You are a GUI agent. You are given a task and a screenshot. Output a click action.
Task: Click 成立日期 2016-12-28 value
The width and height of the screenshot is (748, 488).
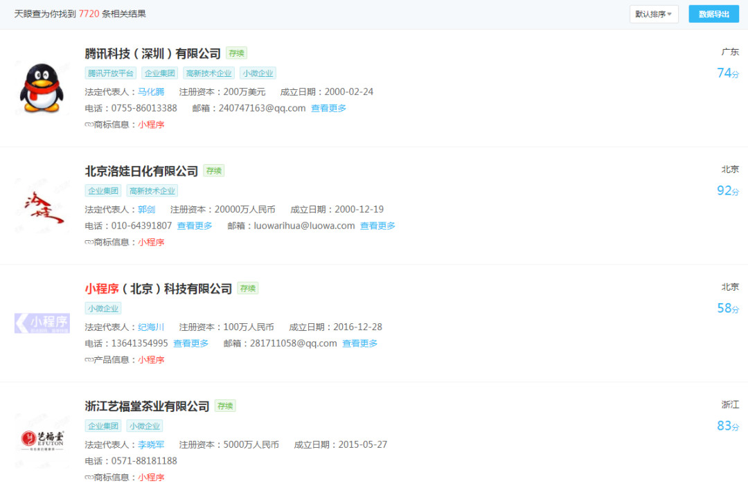pyautogui.click(x=358, y=327)
